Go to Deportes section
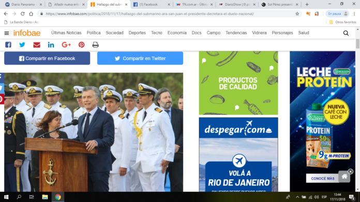Screen dimensions: 360x202 (137, 33)
